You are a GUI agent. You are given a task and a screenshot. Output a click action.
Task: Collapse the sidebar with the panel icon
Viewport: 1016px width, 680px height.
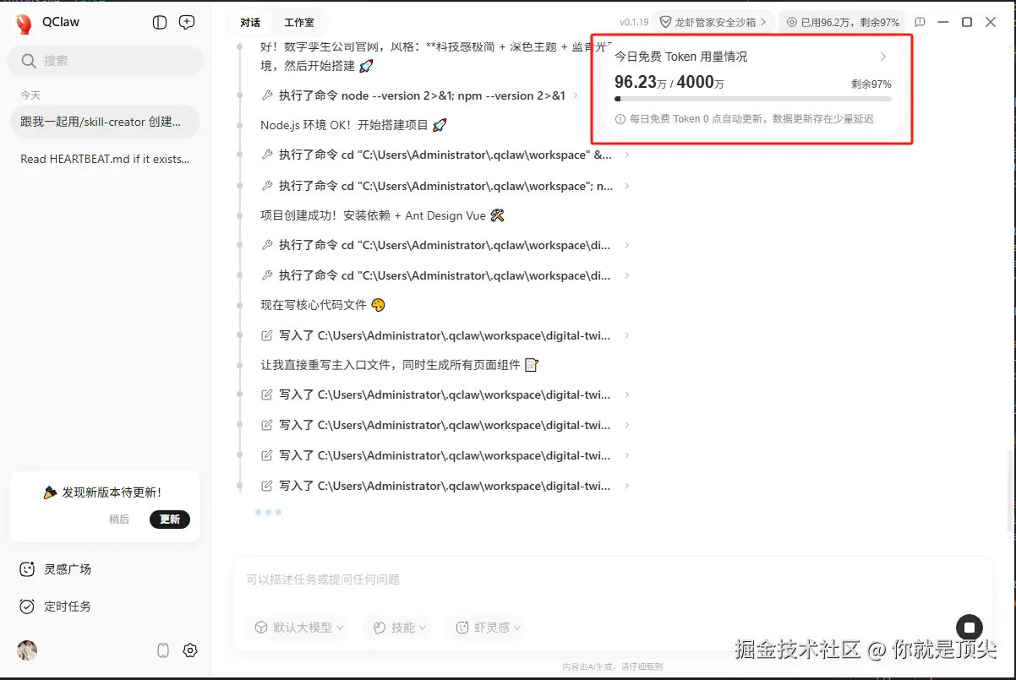(x=160, y=23)
